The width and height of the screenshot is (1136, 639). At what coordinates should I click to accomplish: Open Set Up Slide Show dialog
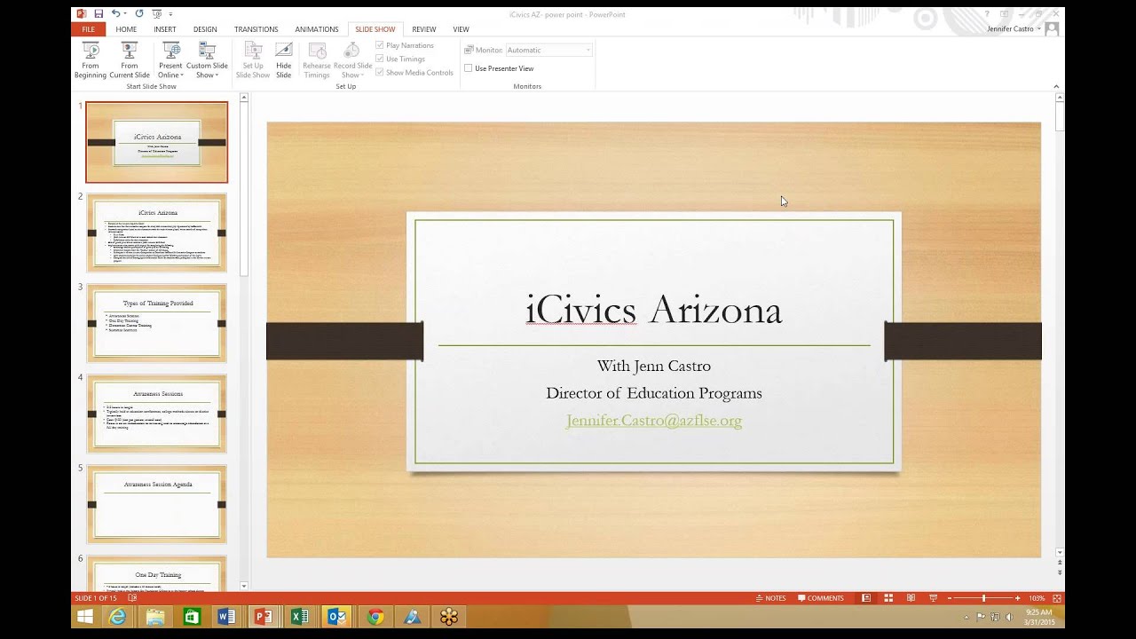(x=253, y=59)
